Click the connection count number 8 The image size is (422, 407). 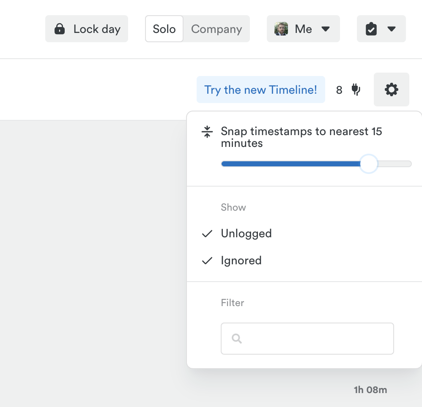[x=339, y=90]
